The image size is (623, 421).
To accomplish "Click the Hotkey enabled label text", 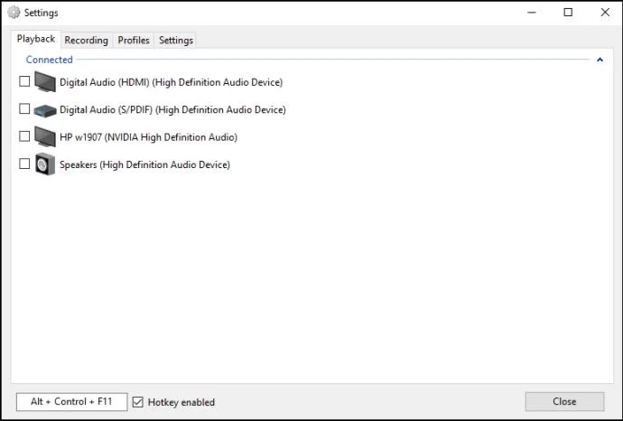I will click(181, 402).
